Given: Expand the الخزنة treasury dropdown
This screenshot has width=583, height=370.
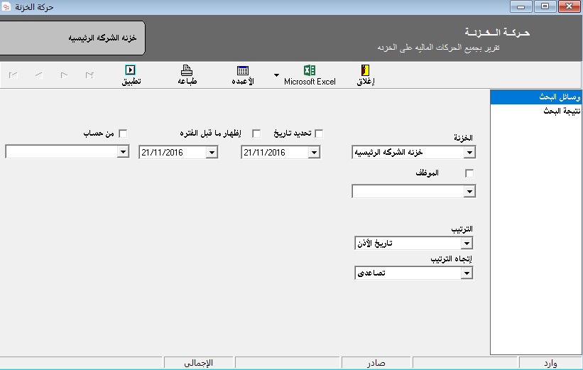Looking at the screenshot, I should click(469, 152).
